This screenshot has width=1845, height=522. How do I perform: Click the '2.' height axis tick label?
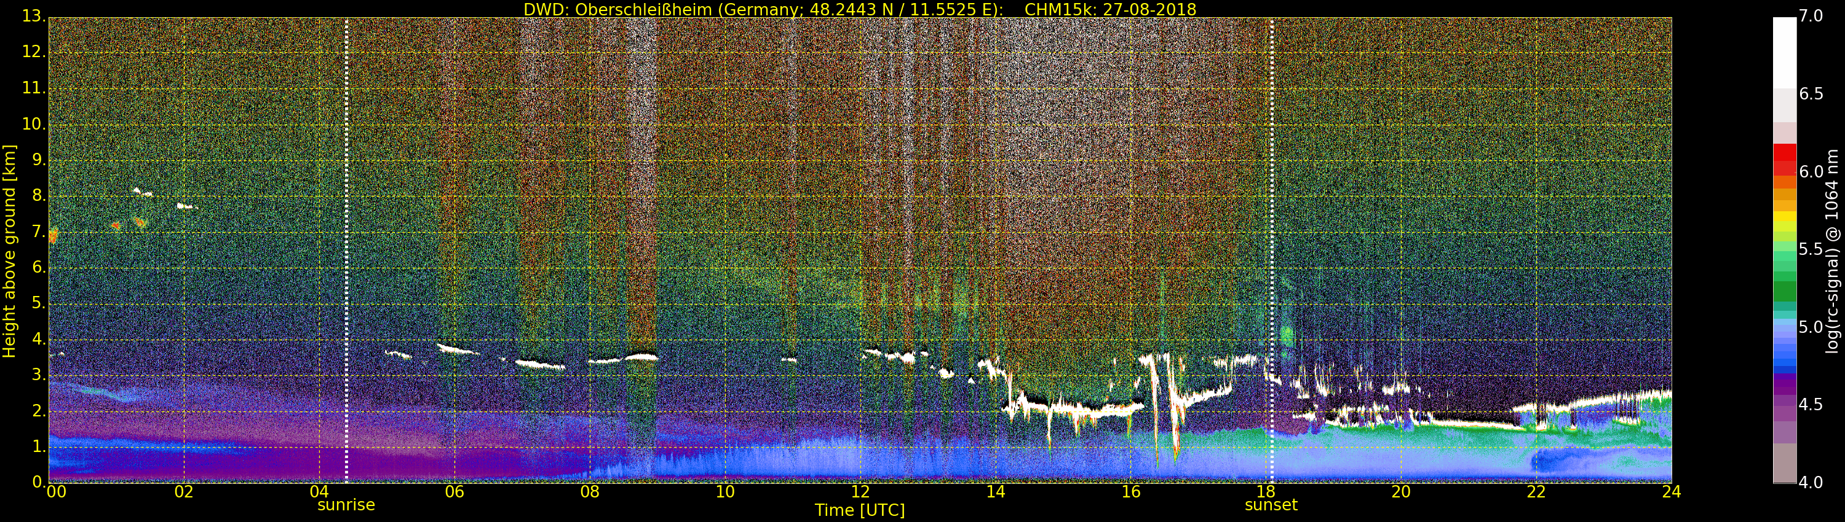39,410
